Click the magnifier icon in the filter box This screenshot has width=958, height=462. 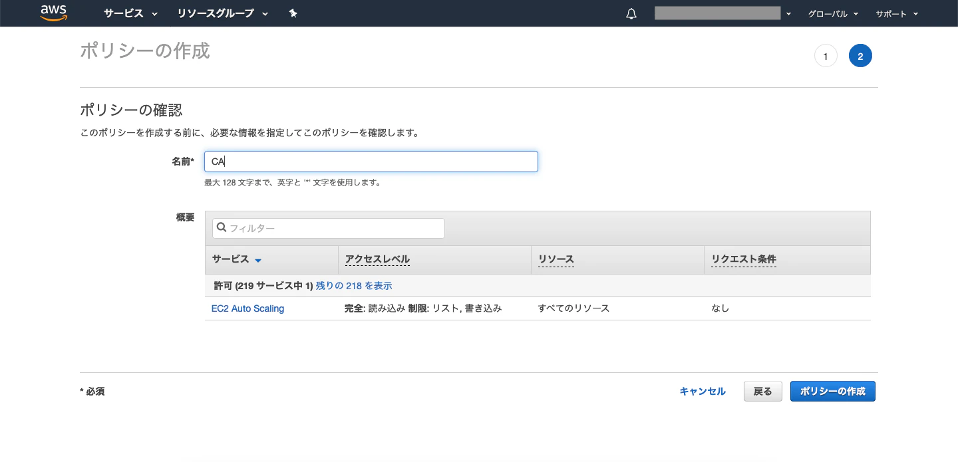222,228
